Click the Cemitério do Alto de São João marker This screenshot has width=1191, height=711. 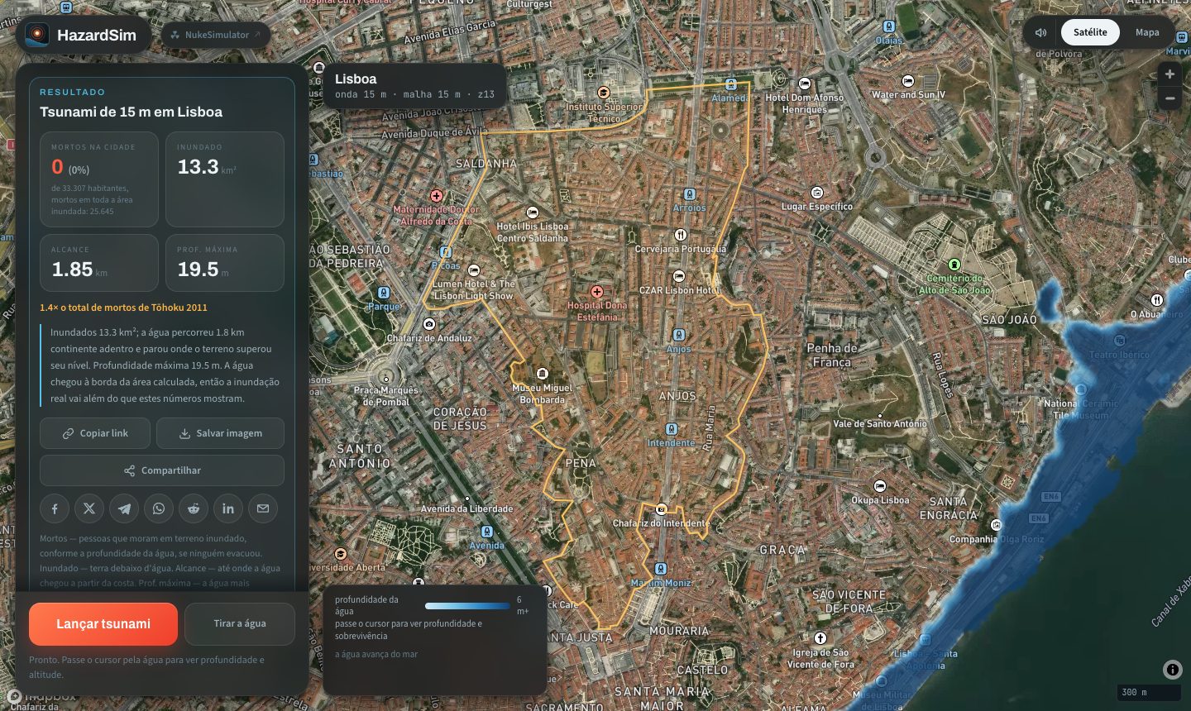954,265
